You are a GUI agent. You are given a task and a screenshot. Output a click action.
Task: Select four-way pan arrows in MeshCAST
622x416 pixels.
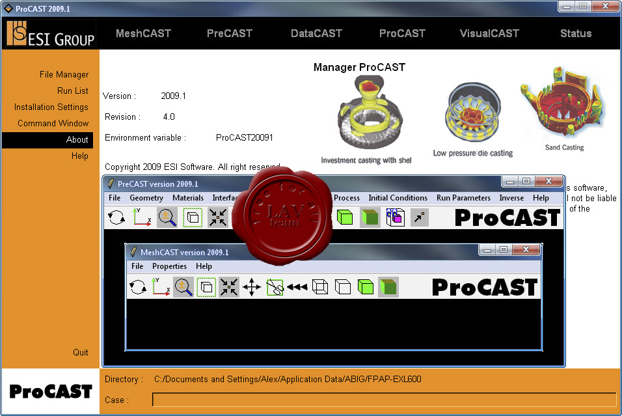click(x=252, y=287)
